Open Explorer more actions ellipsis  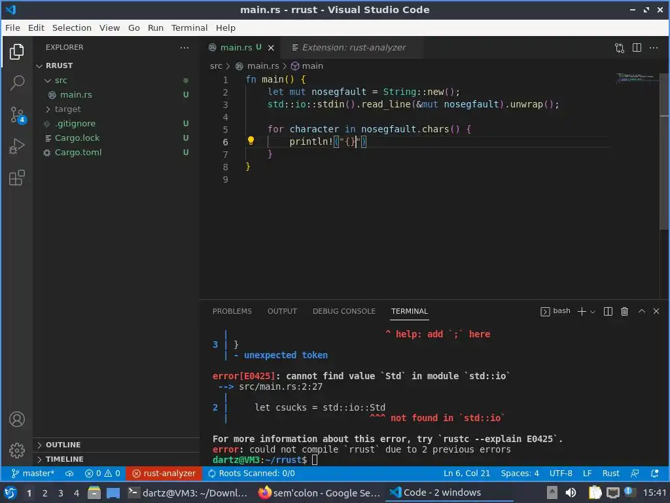(x=184, y=47)
